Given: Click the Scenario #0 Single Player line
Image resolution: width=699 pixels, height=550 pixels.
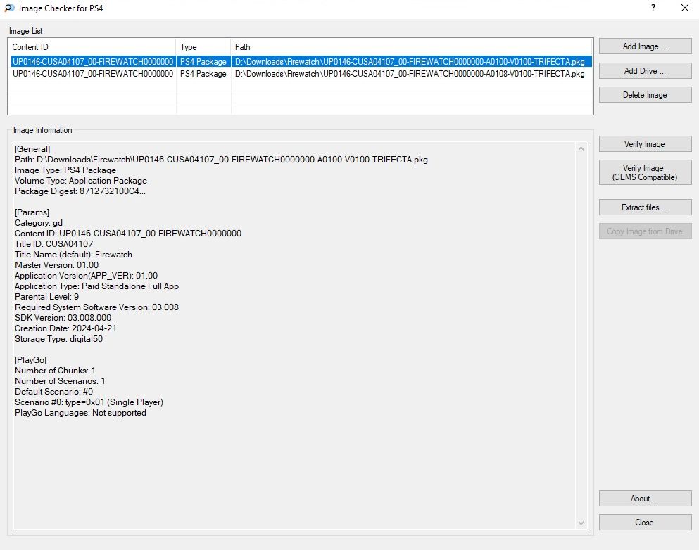Looking at the screenshot, I should coord(89,402).
